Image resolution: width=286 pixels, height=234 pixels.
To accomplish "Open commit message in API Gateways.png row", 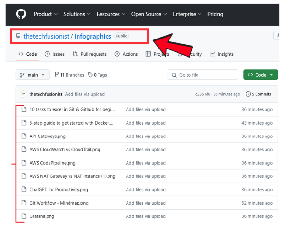I will [146, 136].
